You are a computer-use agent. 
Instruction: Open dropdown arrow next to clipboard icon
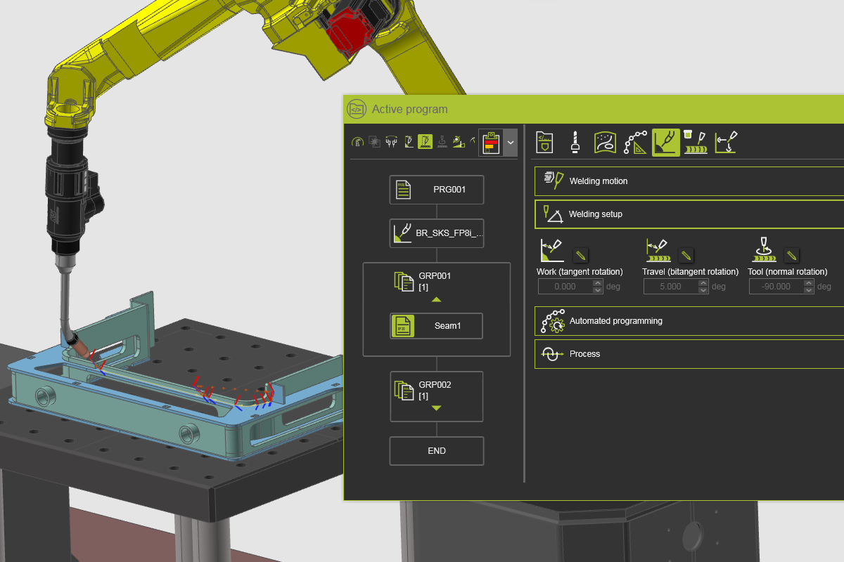(x=511, y=142)
